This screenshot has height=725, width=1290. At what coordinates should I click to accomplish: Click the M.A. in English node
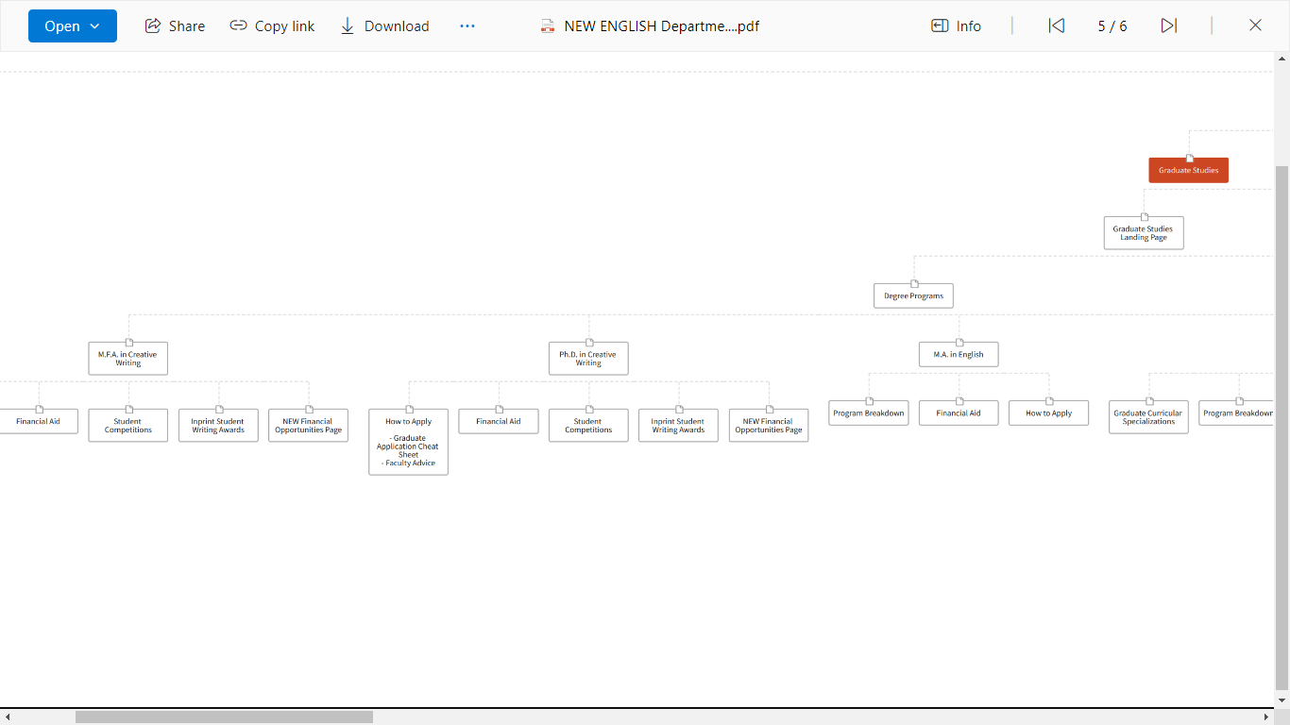point(959,355)
